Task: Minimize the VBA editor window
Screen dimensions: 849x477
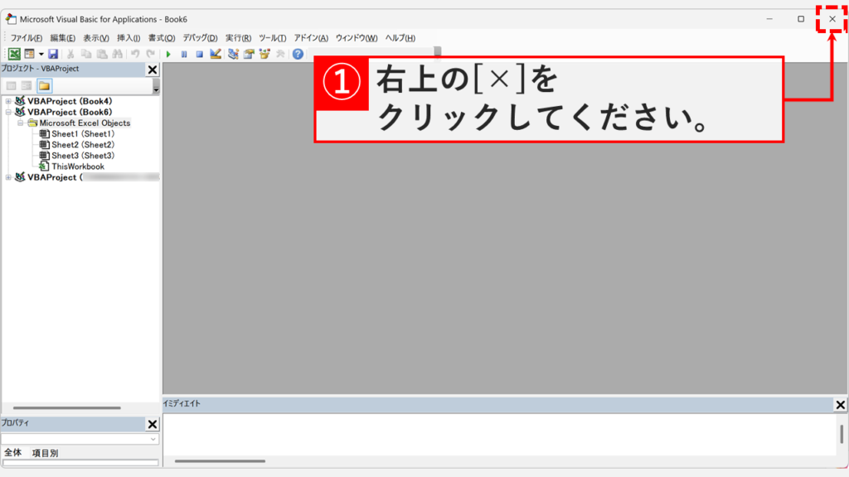Action: pos(769,19)
